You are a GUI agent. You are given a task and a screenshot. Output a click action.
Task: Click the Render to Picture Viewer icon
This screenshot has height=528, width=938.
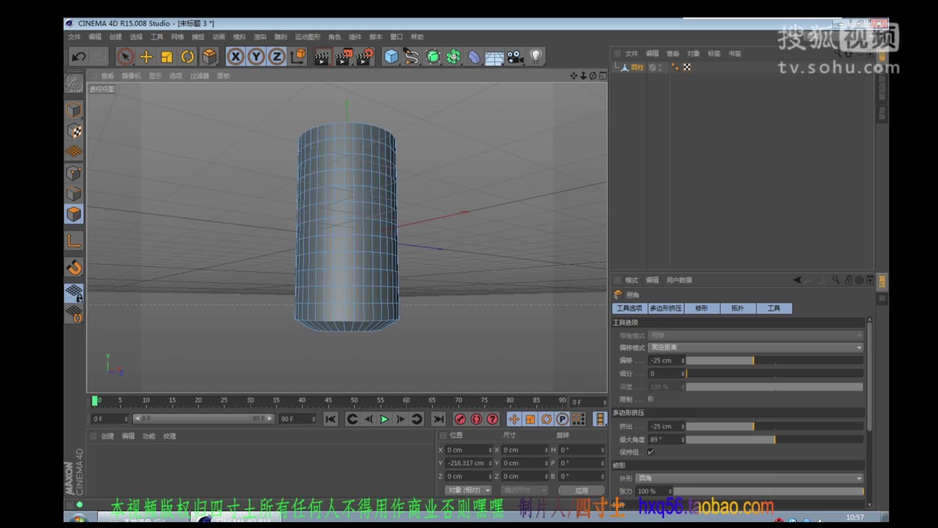click(x=343, y=56)
